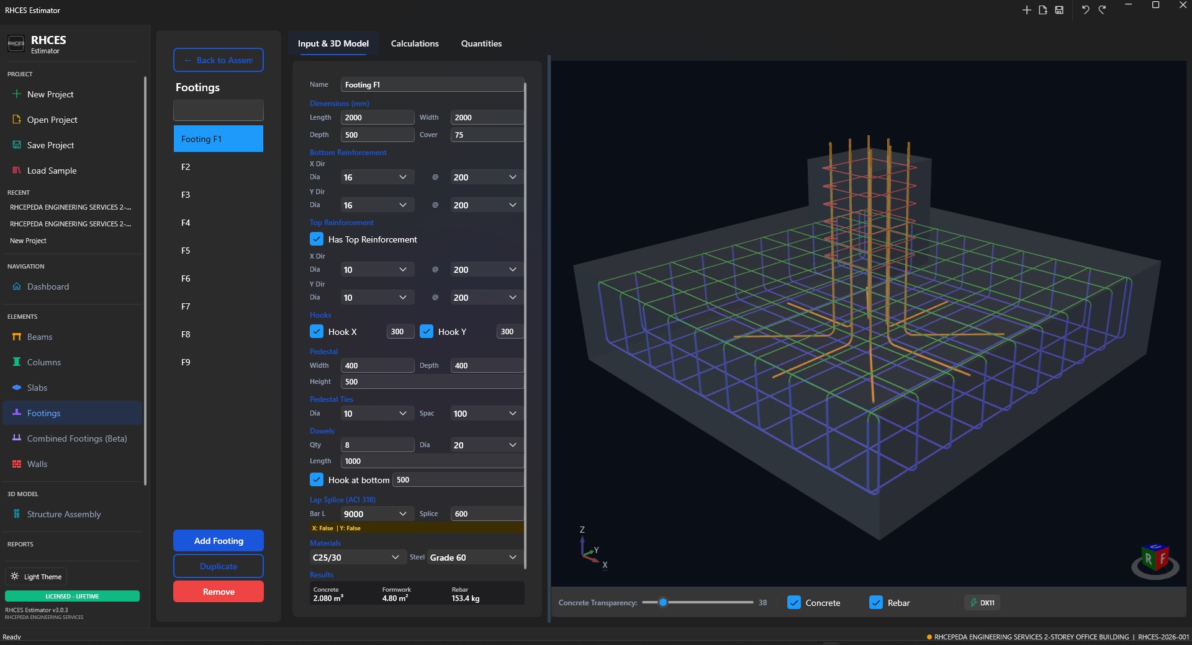The height and width of the screenshot is (645, 1192).
Task: Switch to Calculations tab
Action: coord(415,43)
